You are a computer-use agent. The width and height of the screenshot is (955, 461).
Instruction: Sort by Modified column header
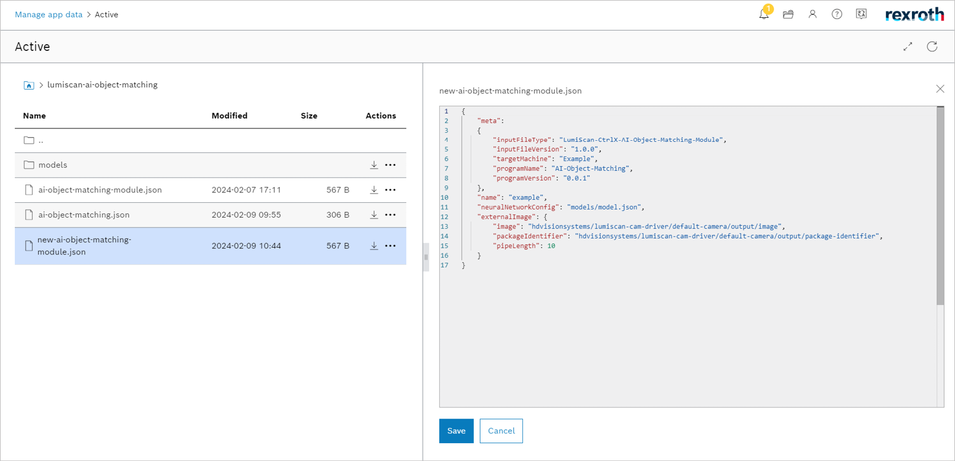(230, 116)
